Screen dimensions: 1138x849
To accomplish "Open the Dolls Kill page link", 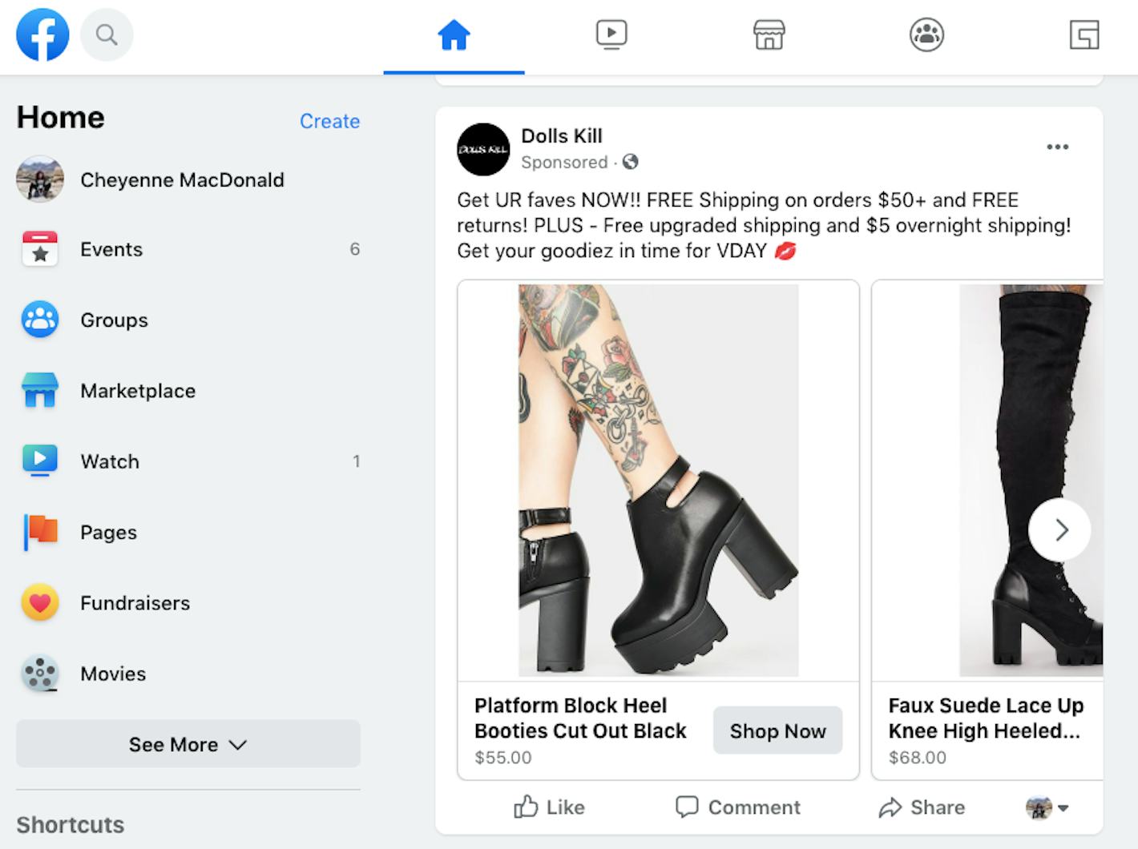I will [x=561, y=135].
